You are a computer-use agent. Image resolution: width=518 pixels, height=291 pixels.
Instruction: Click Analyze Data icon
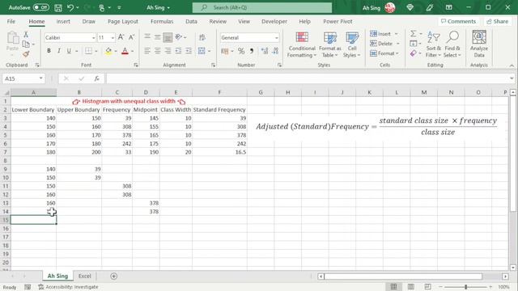pos(479,44)
